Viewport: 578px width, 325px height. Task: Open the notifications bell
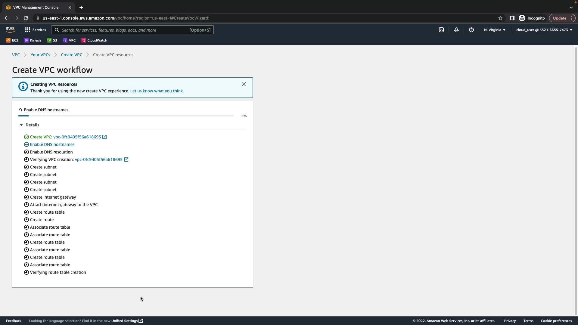(456, 30)
